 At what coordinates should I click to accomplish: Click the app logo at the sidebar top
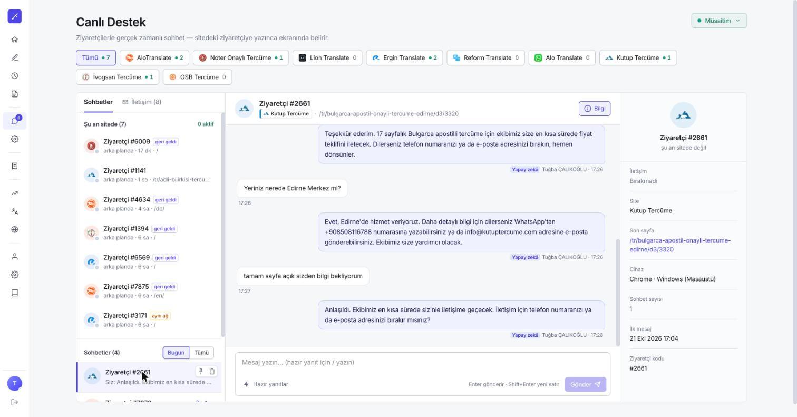pyautogui.click(x=15, y=16)
